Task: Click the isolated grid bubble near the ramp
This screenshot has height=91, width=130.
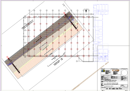Action: [77, 61]
